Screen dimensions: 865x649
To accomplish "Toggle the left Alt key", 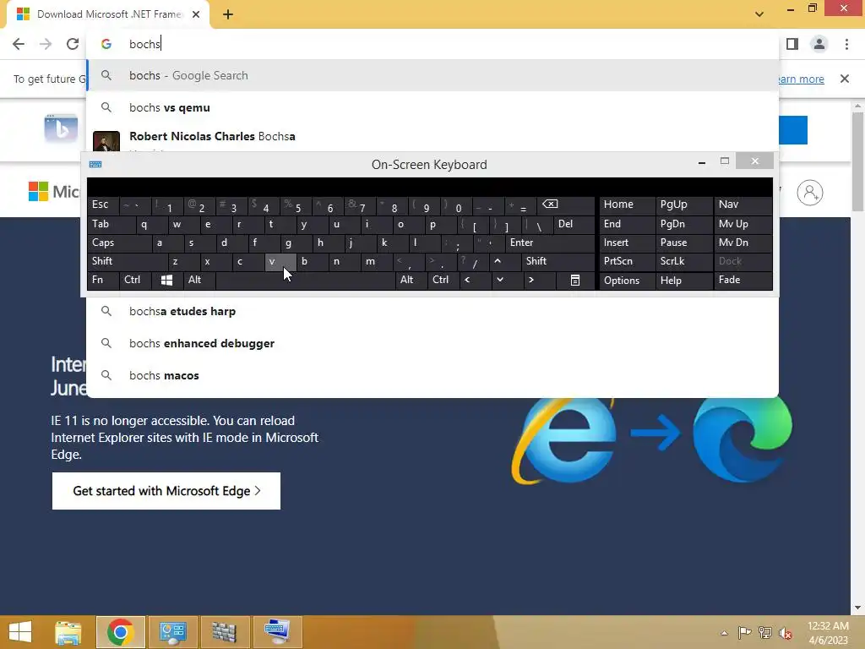I will click(x=199, y=280).
